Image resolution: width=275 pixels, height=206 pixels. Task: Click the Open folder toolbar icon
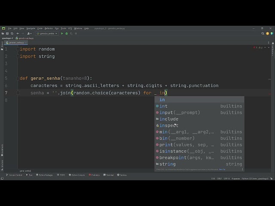3,33
